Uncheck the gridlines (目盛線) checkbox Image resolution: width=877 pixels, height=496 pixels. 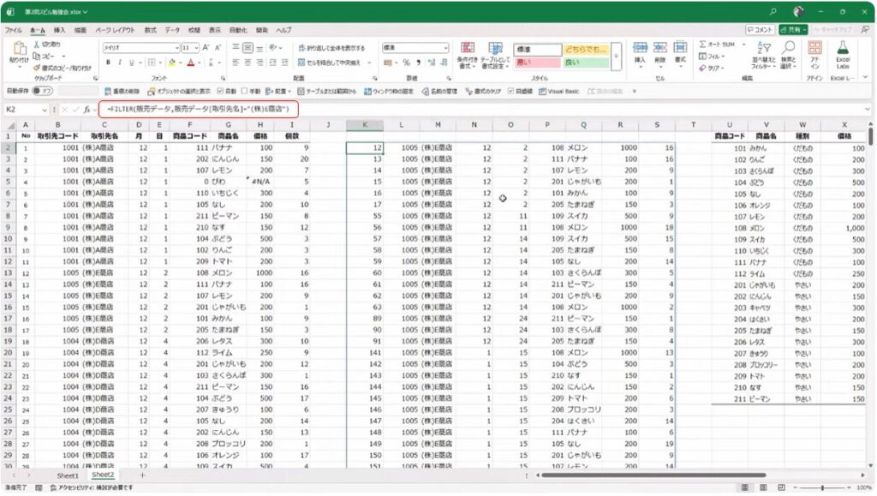510,91
